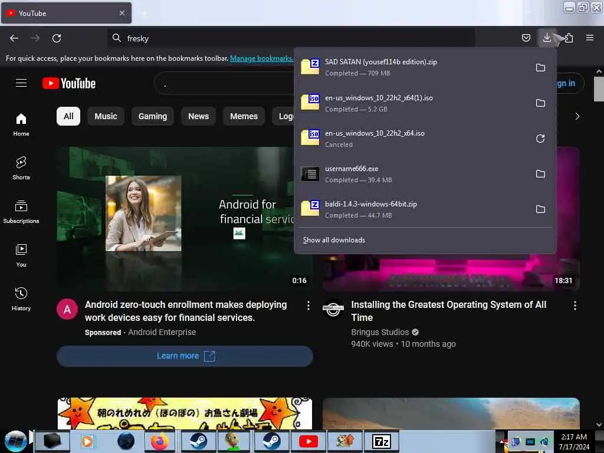Open options menu for Bringus Studios video
This screenshot has width=604, height=453.
point(575,306)
